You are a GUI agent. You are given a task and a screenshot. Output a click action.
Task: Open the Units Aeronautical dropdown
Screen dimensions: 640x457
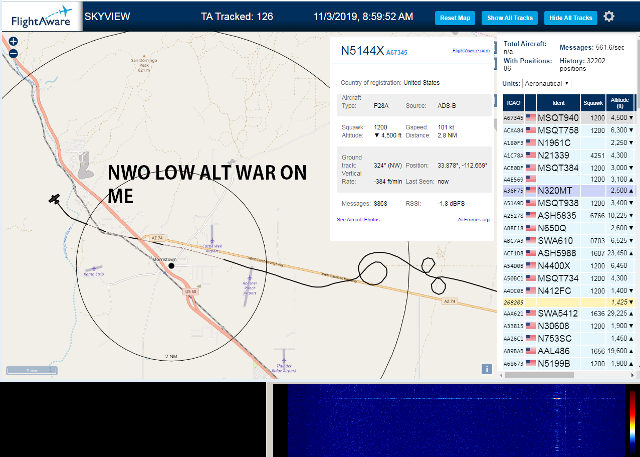547,83
